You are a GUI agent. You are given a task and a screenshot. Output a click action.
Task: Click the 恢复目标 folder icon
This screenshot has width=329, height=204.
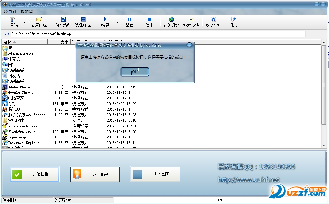coord(39,19)
